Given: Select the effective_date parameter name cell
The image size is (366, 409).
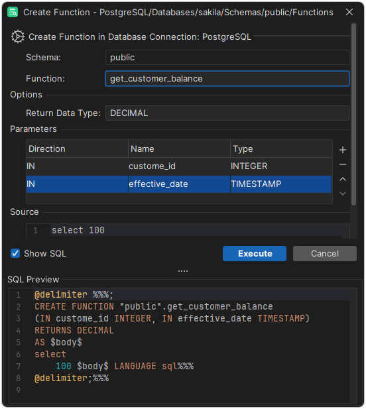Looking at the screenshot, I should [x=179, y=184].
